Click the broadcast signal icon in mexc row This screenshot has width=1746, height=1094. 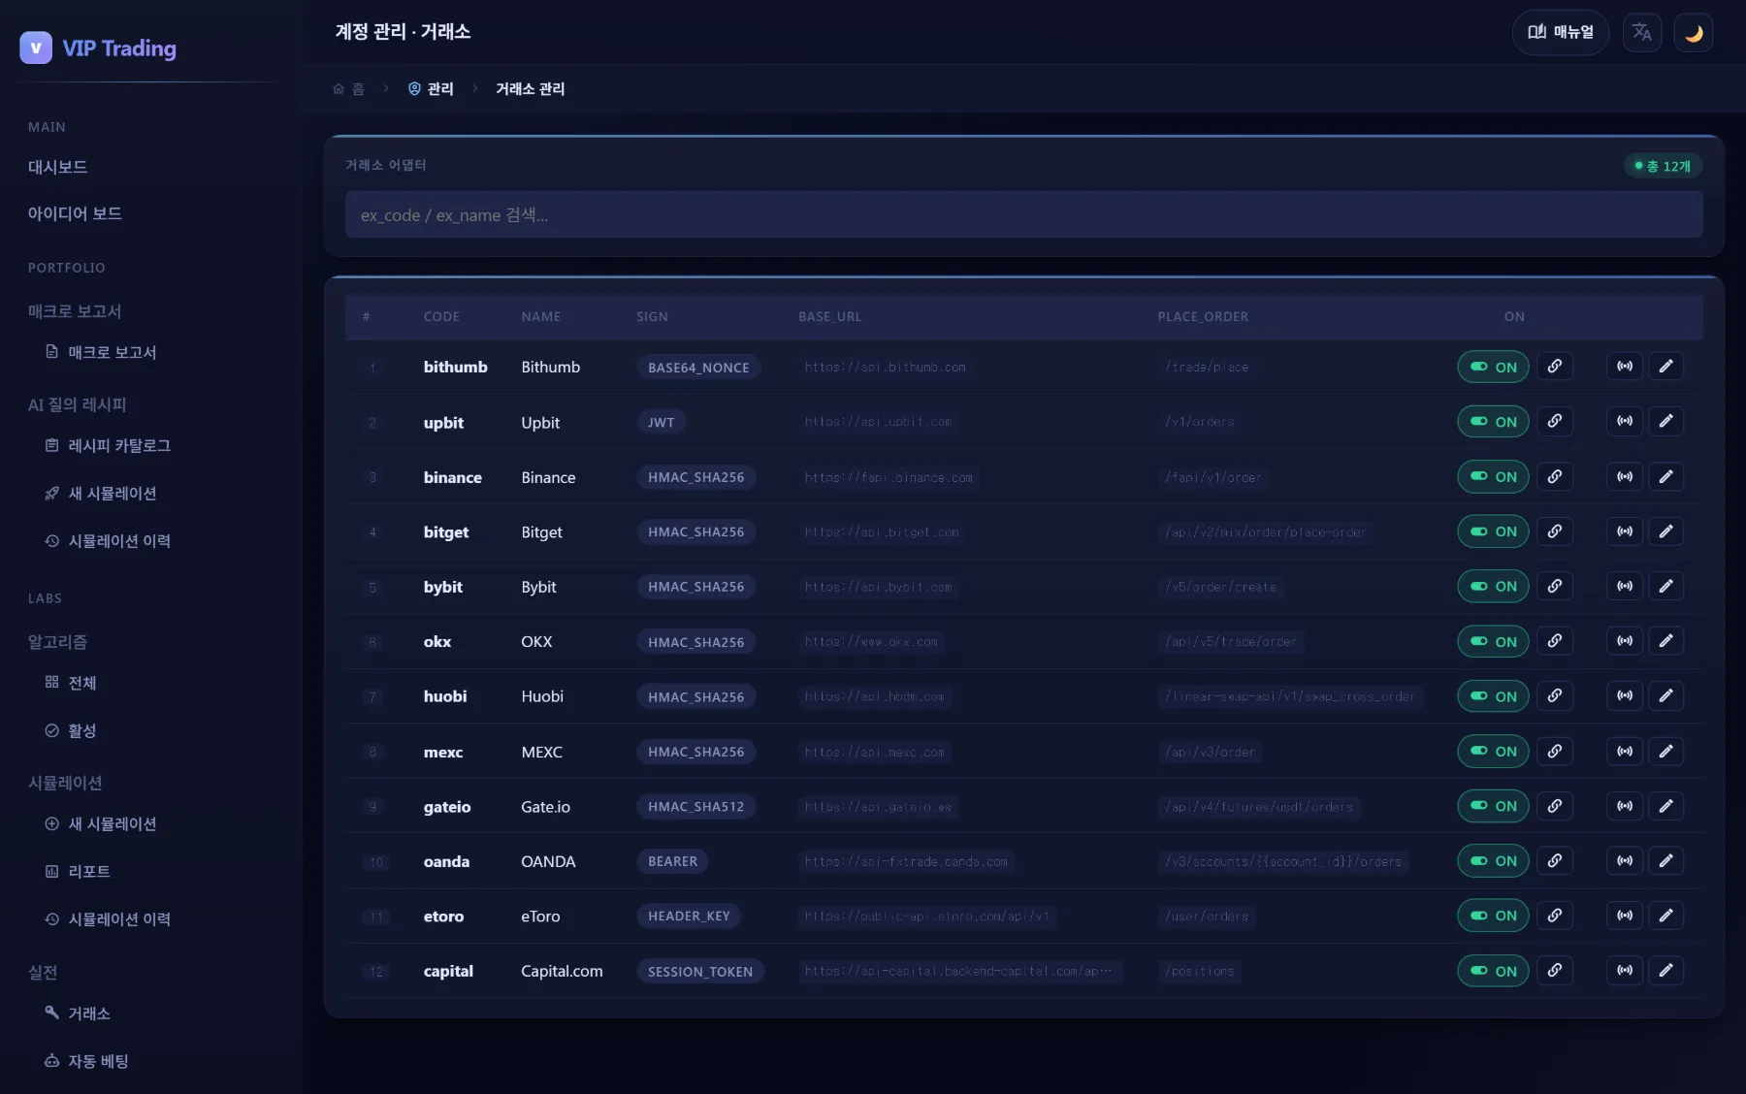1625,752
